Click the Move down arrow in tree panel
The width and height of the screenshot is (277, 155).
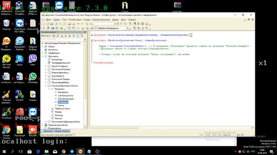tap(74, 36)
